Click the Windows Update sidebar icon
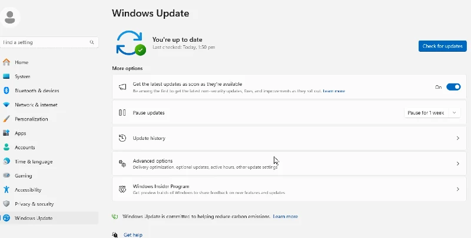 (6, 218)
